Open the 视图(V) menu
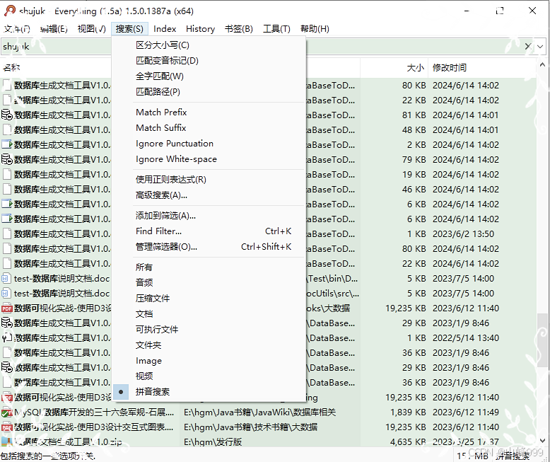 click(92, 29)
